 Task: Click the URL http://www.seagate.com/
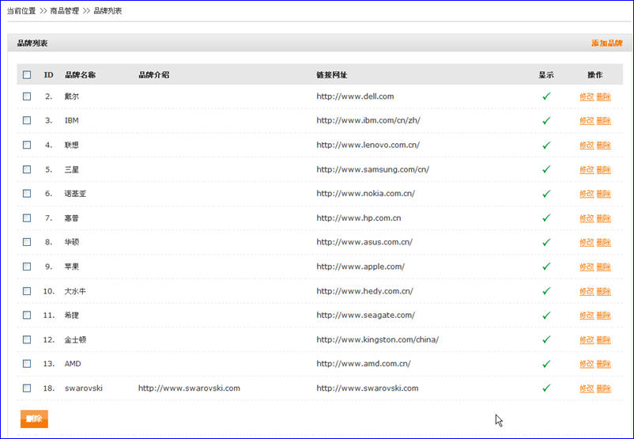click(365, 315)
